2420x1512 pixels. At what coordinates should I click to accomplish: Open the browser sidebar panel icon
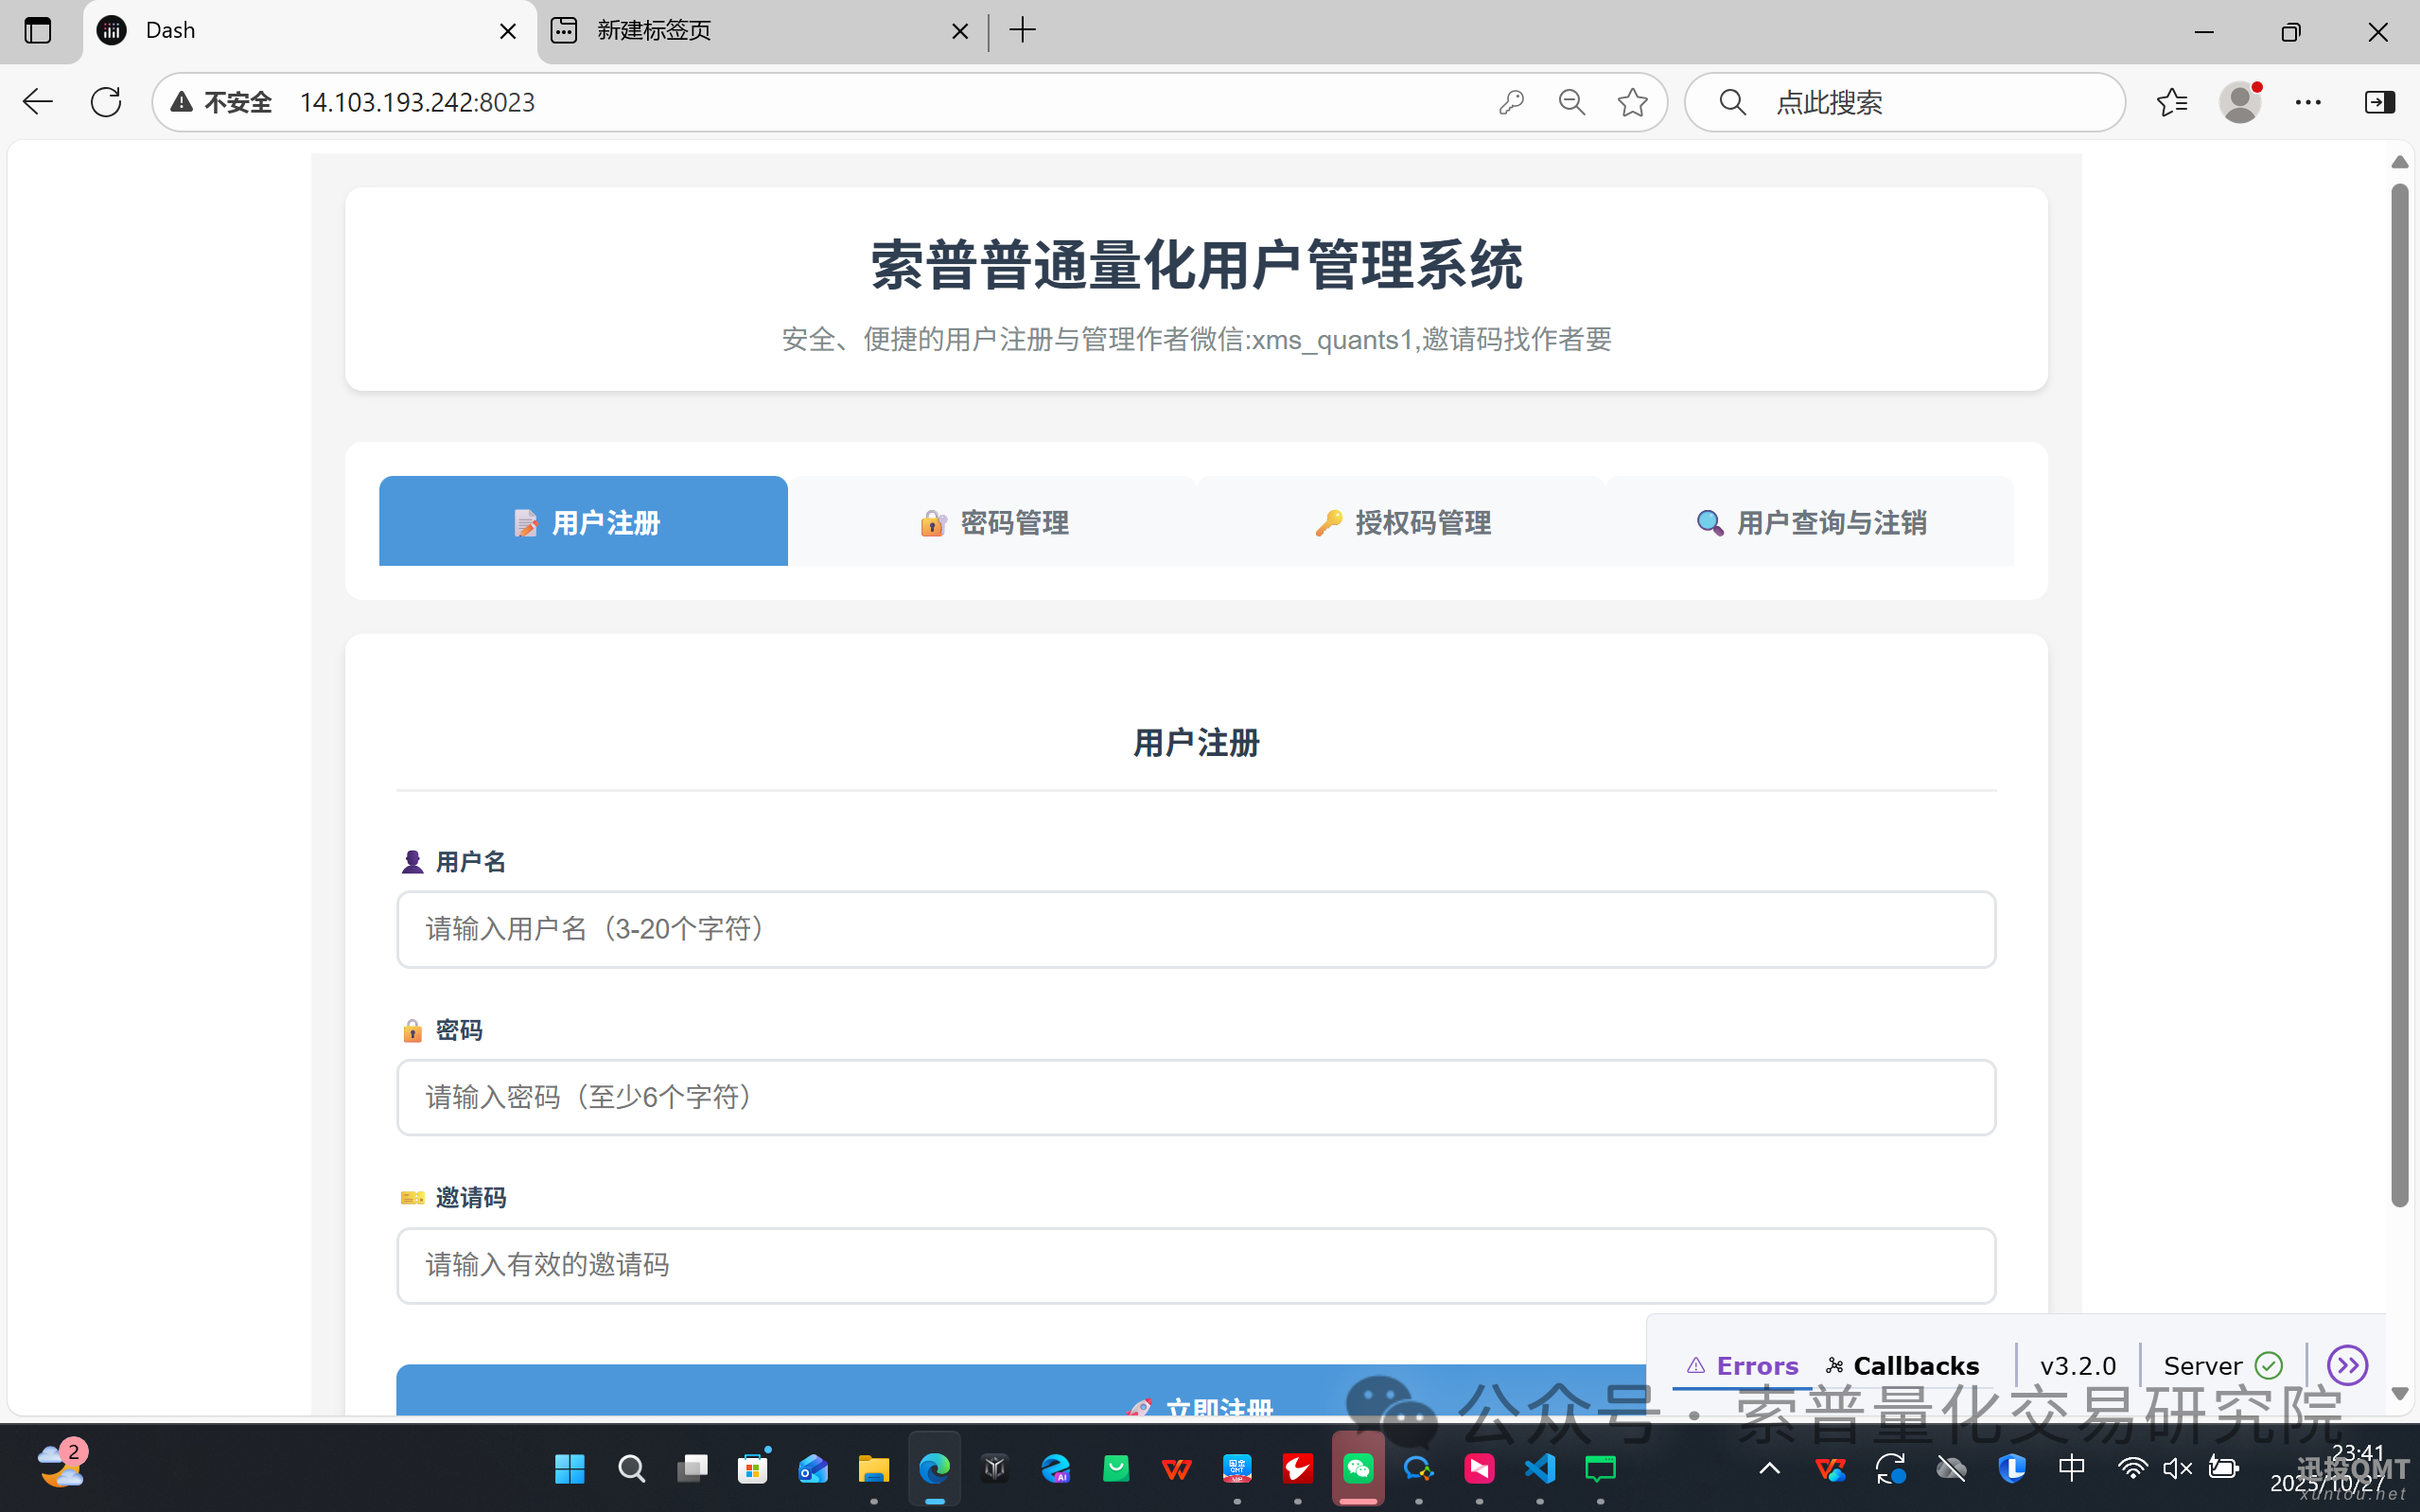(2379, 102)
